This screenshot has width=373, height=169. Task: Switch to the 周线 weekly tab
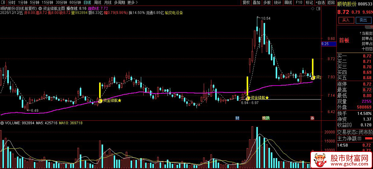[98, 2]
